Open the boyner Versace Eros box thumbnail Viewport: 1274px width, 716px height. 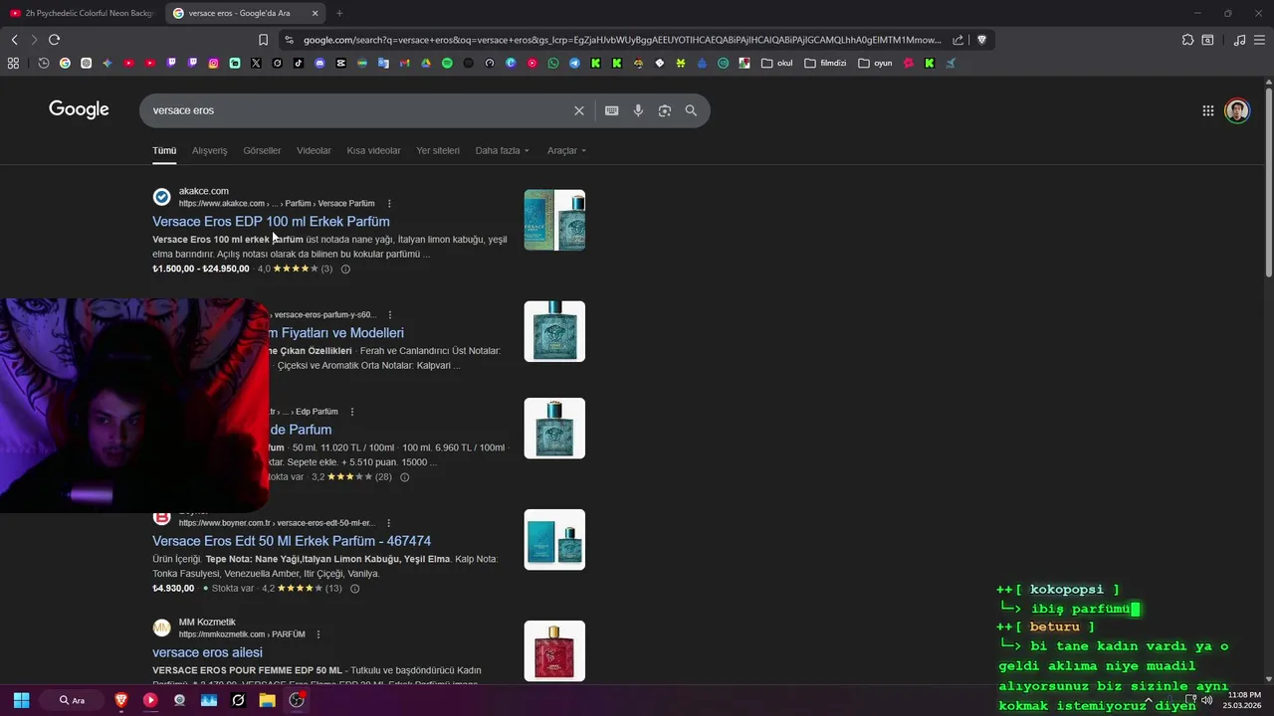pos(554,540)
